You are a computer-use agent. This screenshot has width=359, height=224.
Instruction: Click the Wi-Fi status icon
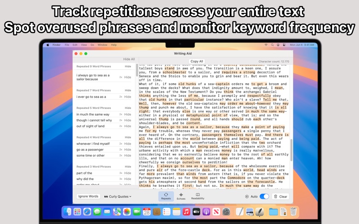tap(266, 45)
